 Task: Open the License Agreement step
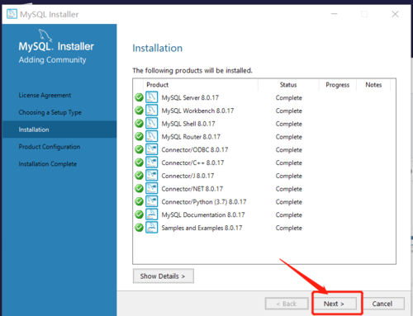(x=45, y=95)
